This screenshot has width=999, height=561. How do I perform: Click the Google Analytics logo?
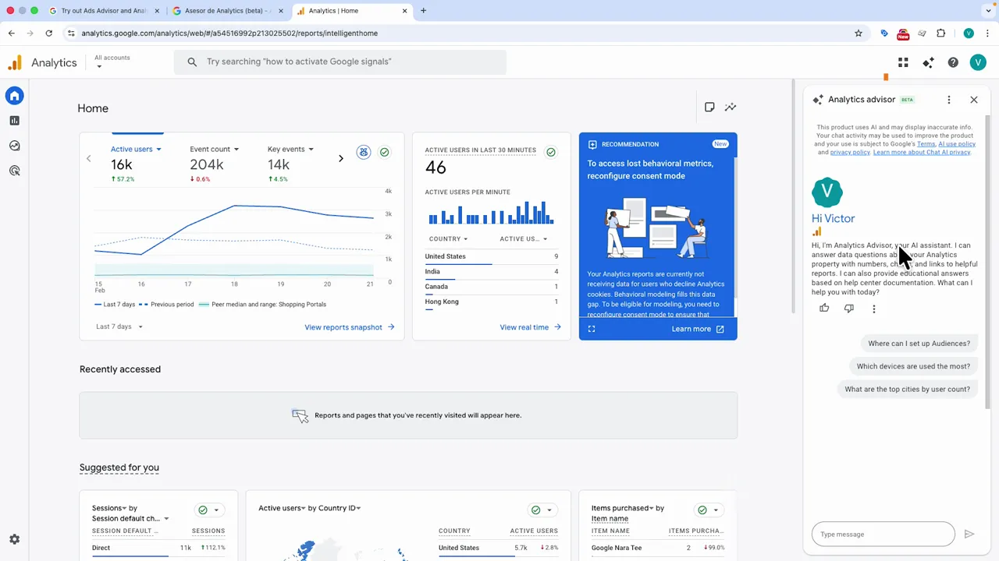pyautogui.click(x=15, y=63)
